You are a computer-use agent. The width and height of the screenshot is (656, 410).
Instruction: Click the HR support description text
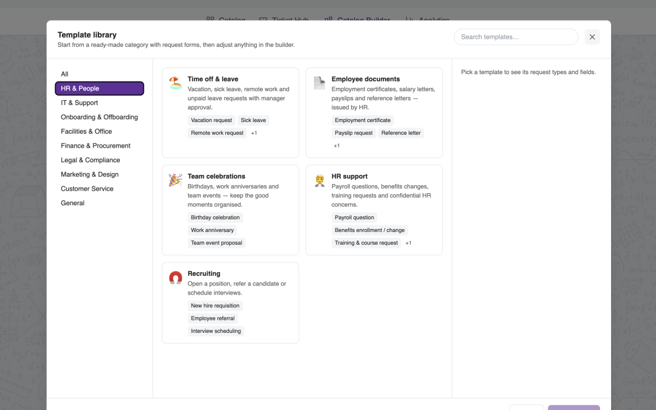click(381, 196)
